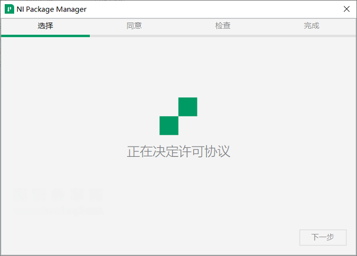
Task: Go to the 完成 step tab
Action: (311, 26)
